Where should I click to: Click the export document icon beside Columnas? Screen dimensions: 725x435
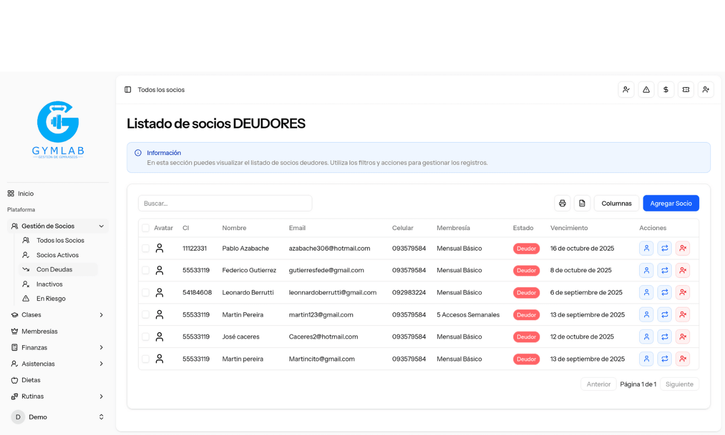pyautogui.click(x=582, y=203)
